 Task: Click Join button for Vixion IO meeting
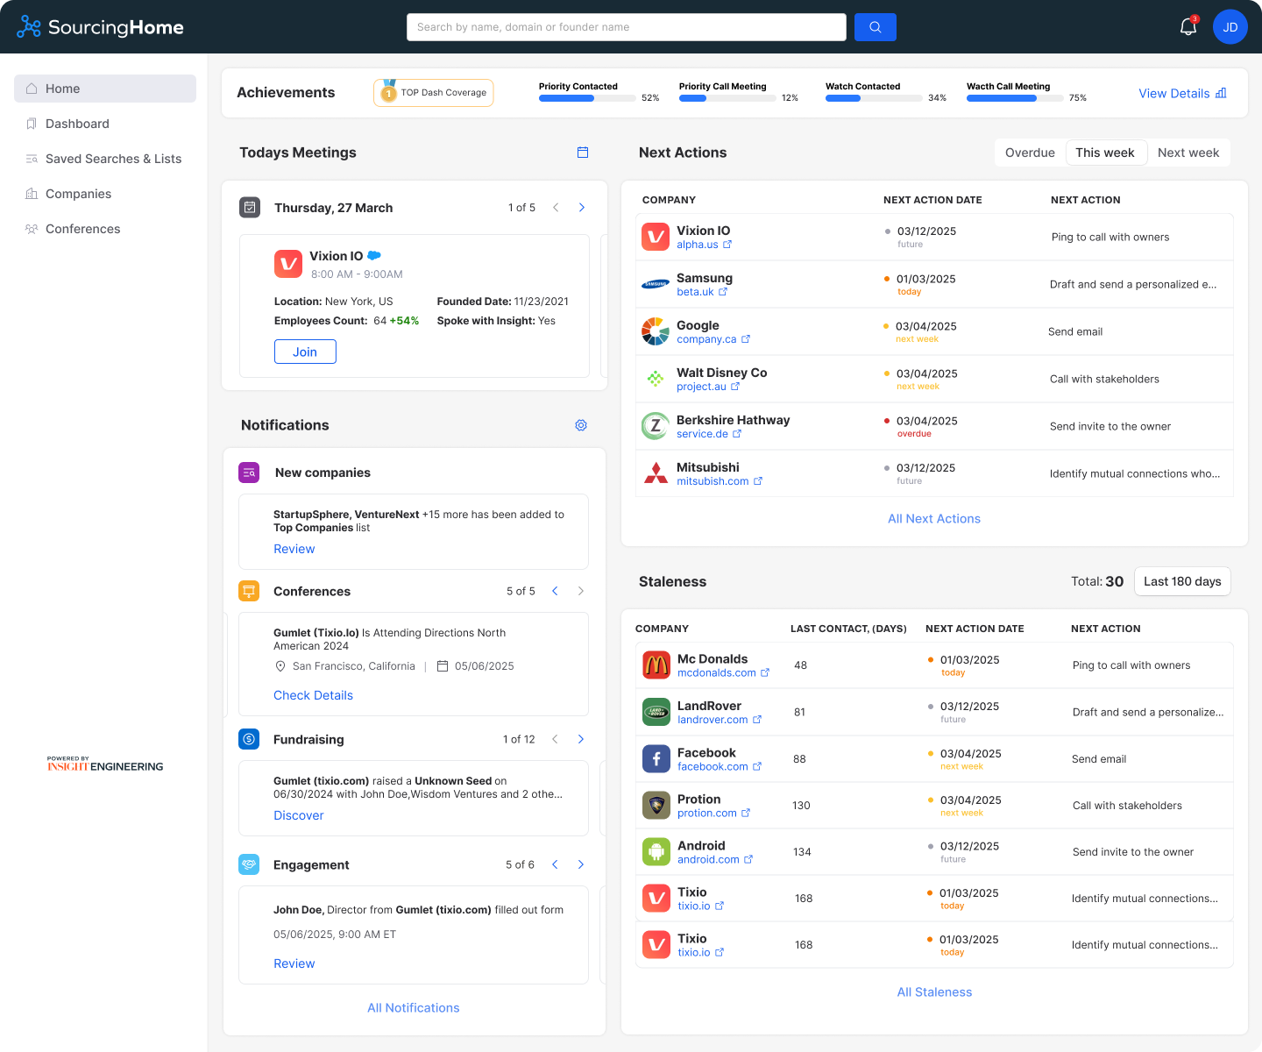(305, 352)
